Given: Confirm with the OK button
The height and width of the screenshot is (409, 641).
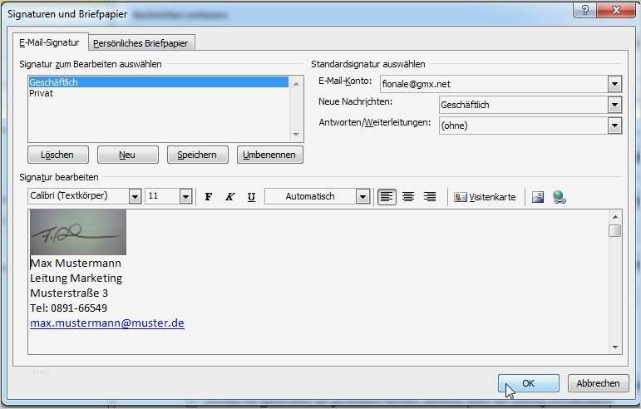Looking at the screenshot, I should pyautogui.click(x=529, y=383).
